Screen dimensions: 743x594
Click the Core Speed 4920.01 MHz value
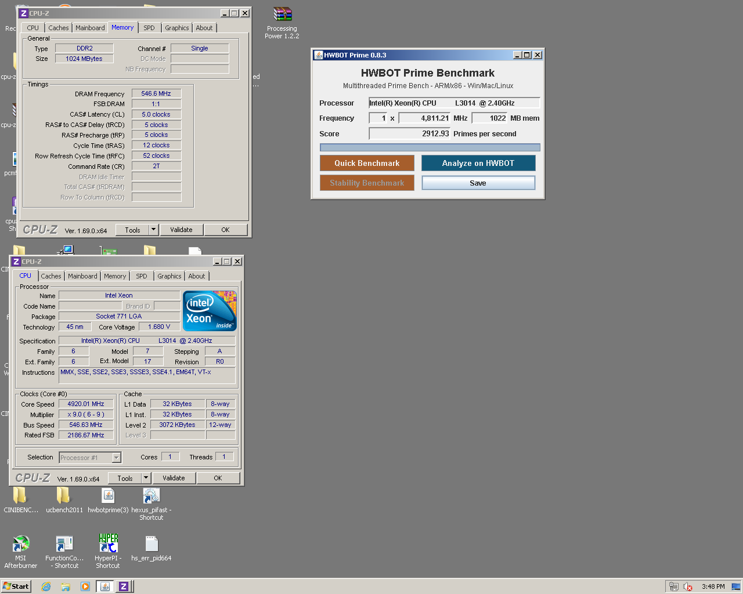[x=86, y=404]
